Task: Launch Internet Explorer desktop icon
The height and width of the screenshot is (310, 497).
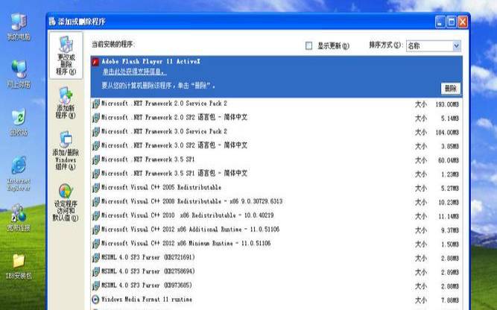Action: (x=19, y=174)
